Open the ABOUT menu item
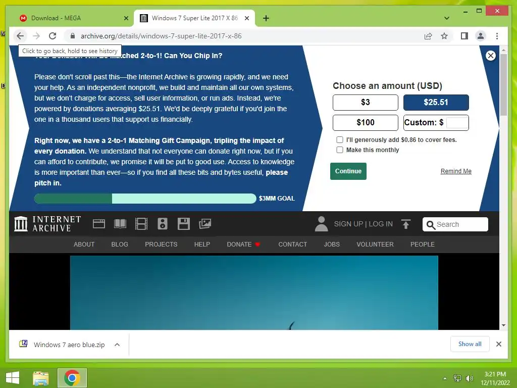517x388 pixels. (84, 245)
